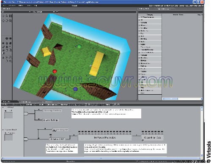Click the circular rotate tool in left toolbar
The height and width of the screenshot is (164, 211).
point(7,21)
